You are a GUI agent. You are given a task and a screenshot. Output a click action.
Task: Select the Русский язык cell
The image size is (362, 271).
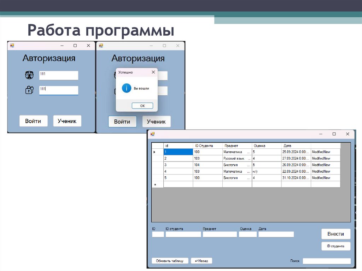pyautogui.click(x=237, y=158)
